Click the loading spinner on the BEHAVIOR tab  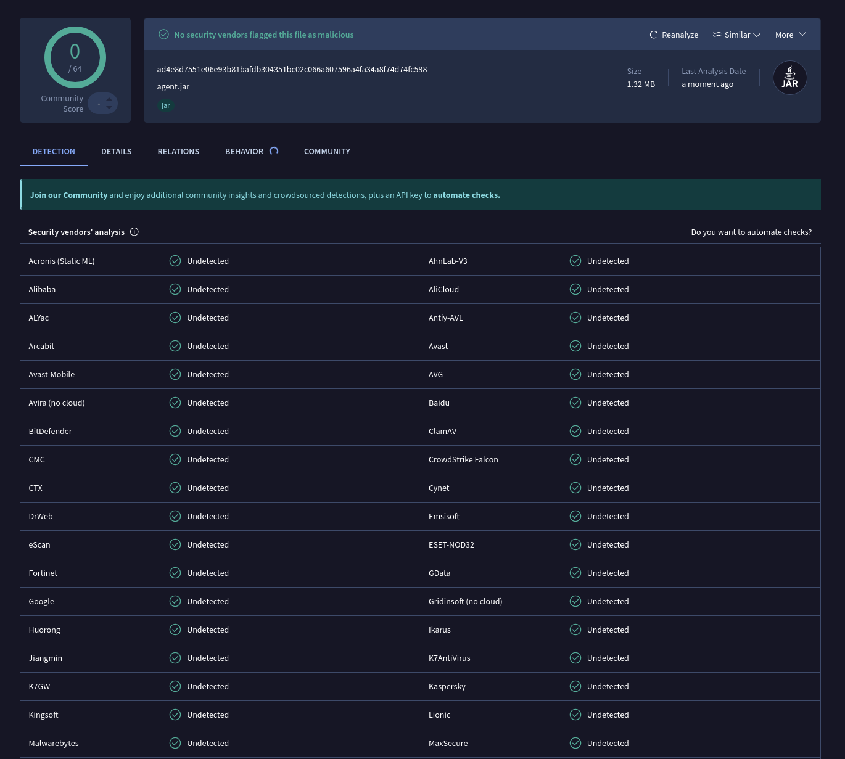point(274,151)
